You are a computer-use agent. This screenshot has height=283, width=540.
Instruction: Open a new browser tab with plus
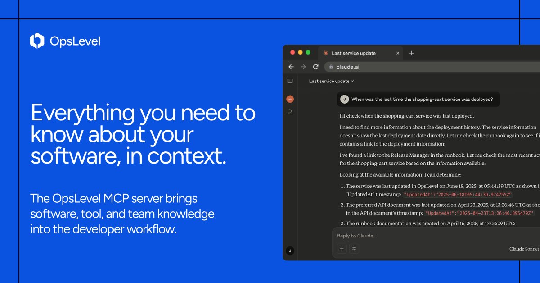(x=411, y=53)
